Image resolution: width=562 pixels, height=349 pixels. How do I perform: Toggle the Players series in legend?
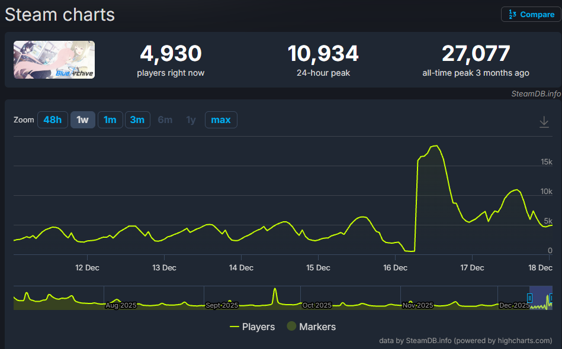252,327
